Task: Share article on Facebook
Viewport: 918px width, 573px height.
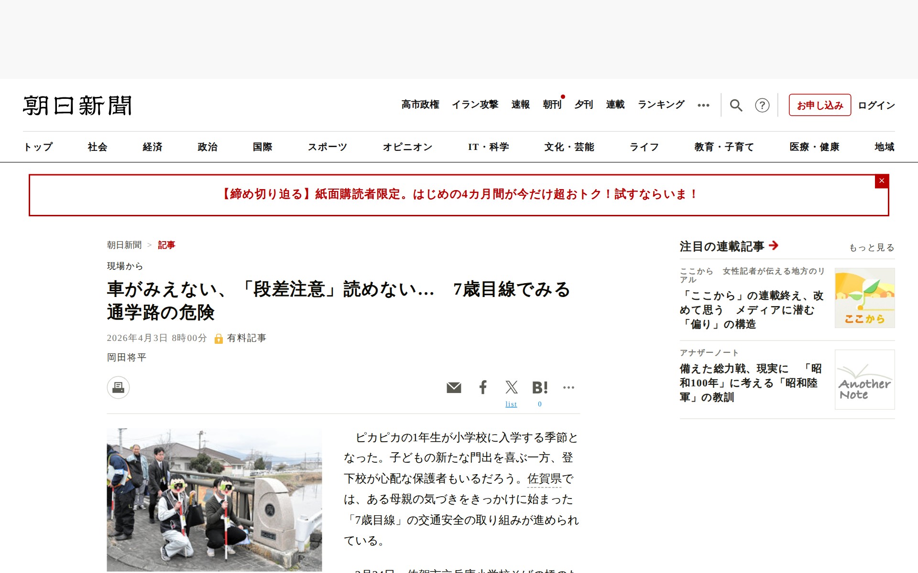Action: pyautogui.click(x=483, y=387)
